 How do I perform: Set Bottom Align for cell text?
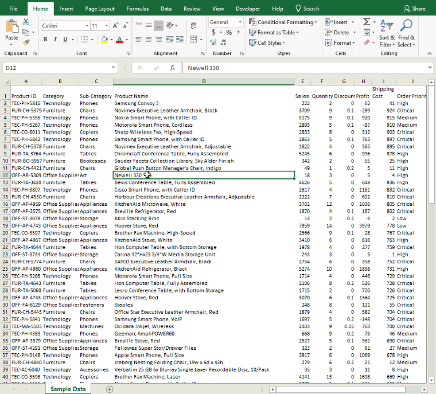coord(158,25)
